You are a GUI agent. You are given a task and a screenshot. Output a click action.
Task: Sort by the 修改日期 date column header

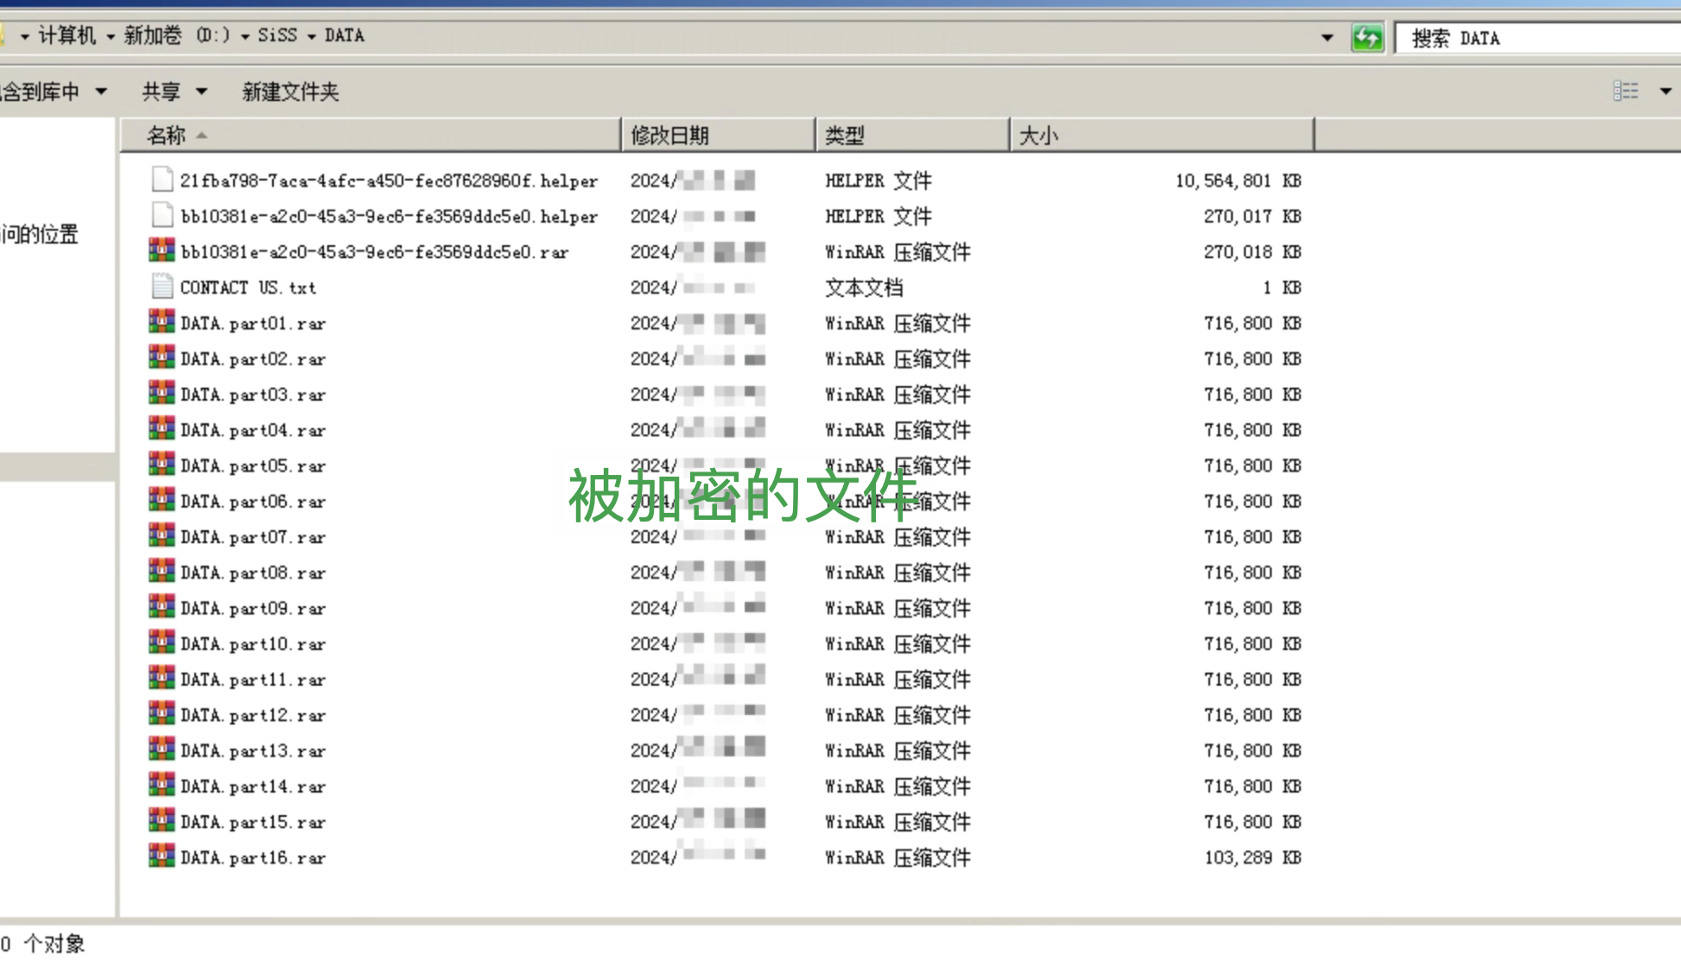point(669,136)
